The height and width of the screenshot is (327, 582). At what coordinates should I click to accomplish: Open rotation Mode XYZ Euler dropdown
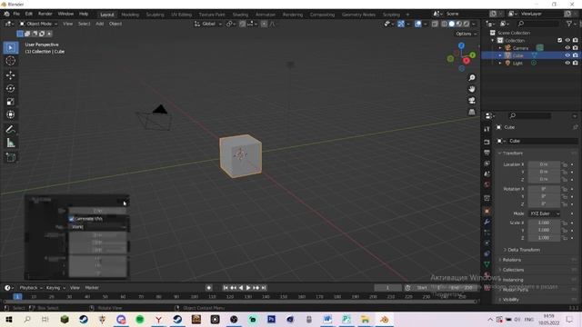tap(544, 213)
